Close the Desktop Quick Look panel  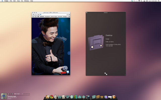pyautogui.click(x=87, y=12)
